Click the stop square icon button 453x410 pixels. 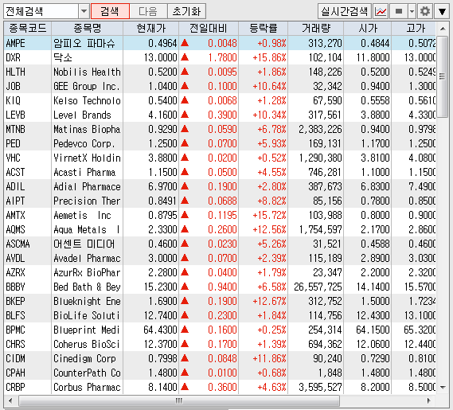pyautogui.click(x=399, y=12)
